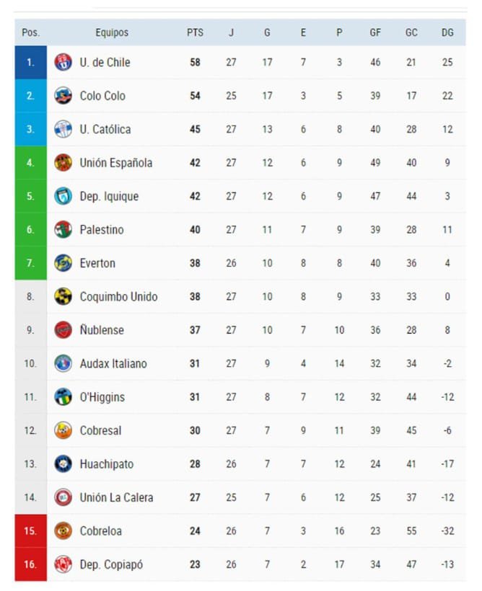The width and height of the screenshot is (482, 591).
Task: Sort table by PTS column header
Action: [x=195, y=32]
